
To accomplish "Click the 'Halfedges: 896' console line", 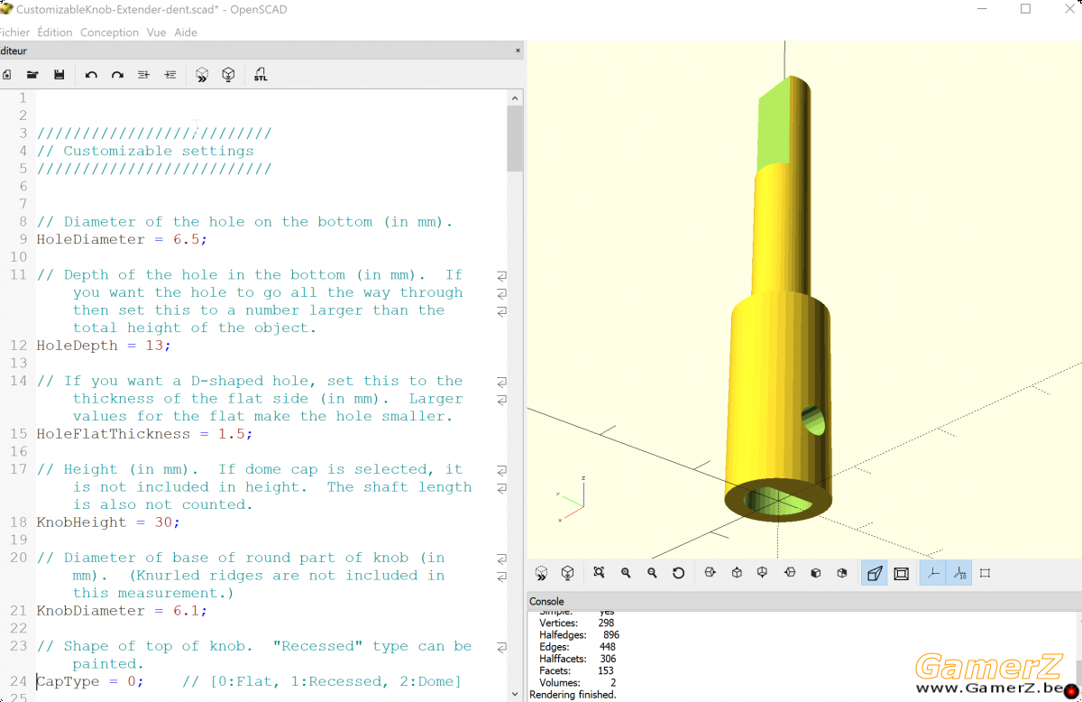I will [579, 635].
